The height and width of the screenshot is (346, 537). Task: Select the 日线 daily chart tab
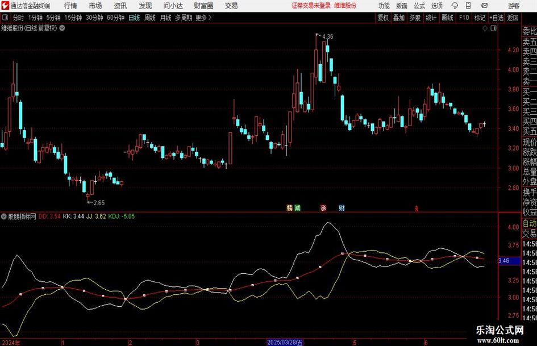[x=134, y=18]
